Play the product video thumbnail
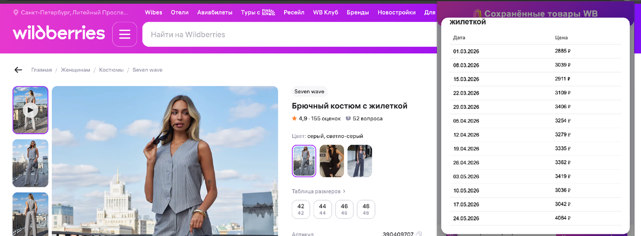This screenshot has width=641, height=236. pos(30,110)
